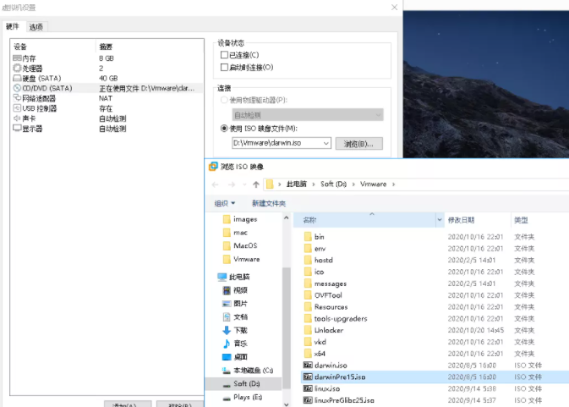This screenshot has height=407, width=569.
Task: Select Local Disk (C:) in sidebar
Action: point(248,371)
